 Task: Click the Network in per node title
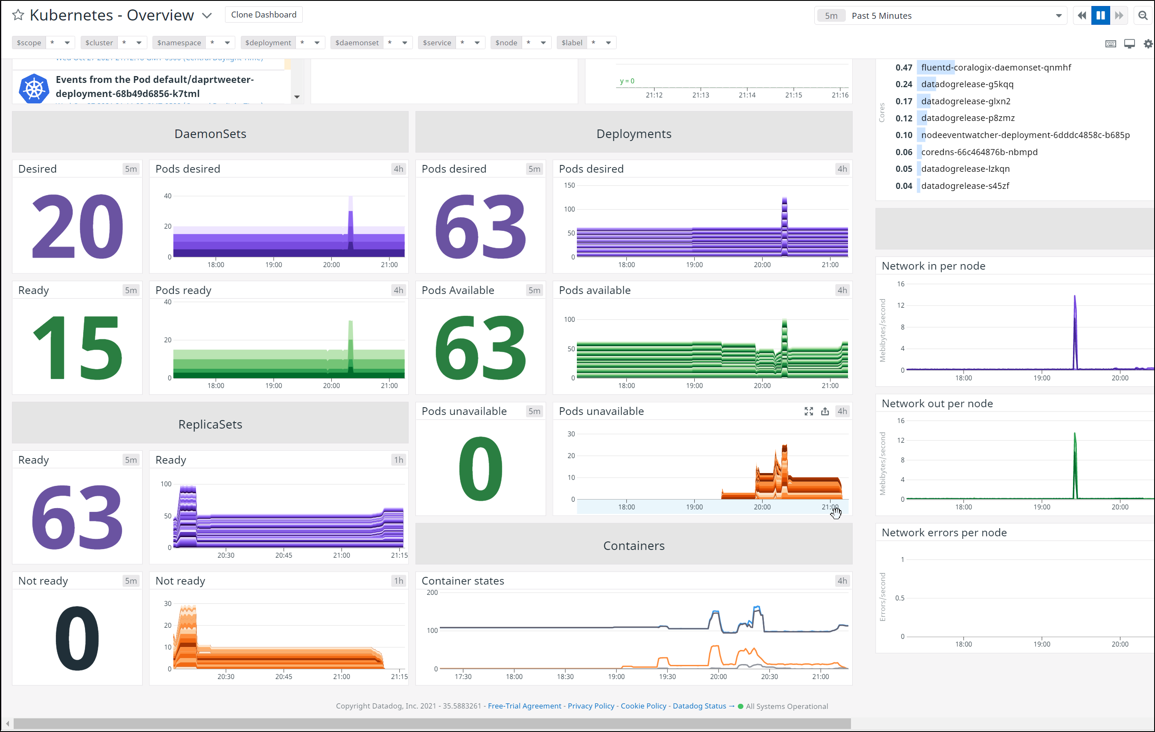pyautogui.click(x=933, y=266)
